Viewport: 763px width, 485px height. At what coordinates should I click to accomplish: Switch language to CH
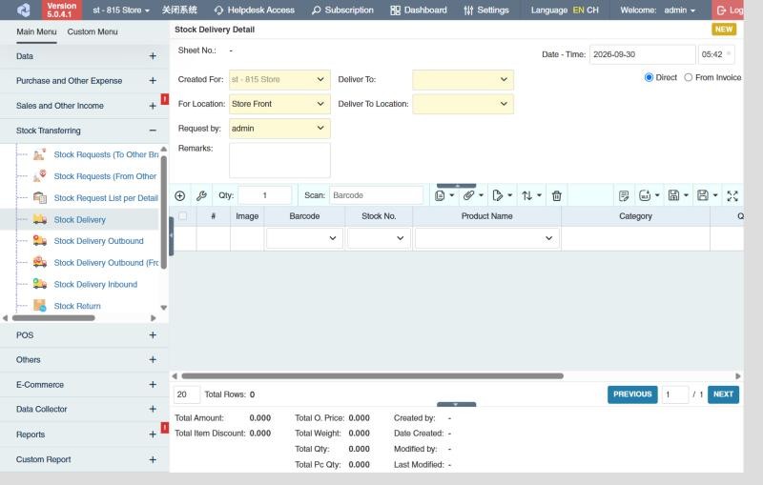tap(592, 10)
